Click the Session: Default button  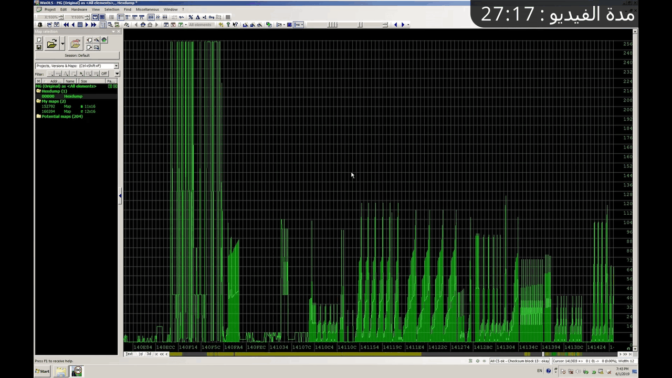pyautogui.click(x=77, y=55)
